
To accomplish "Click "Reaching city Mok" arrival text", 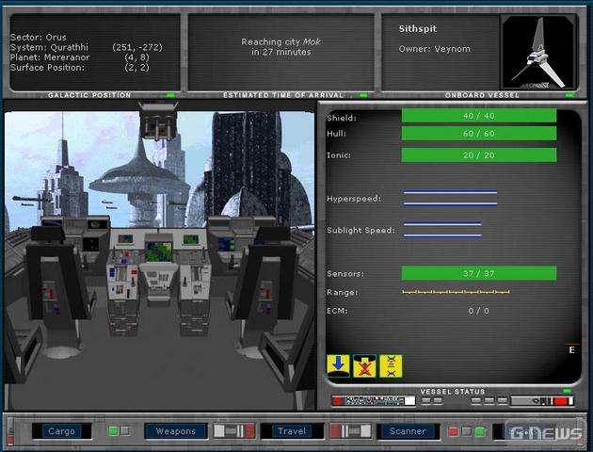I will [281, 41].
